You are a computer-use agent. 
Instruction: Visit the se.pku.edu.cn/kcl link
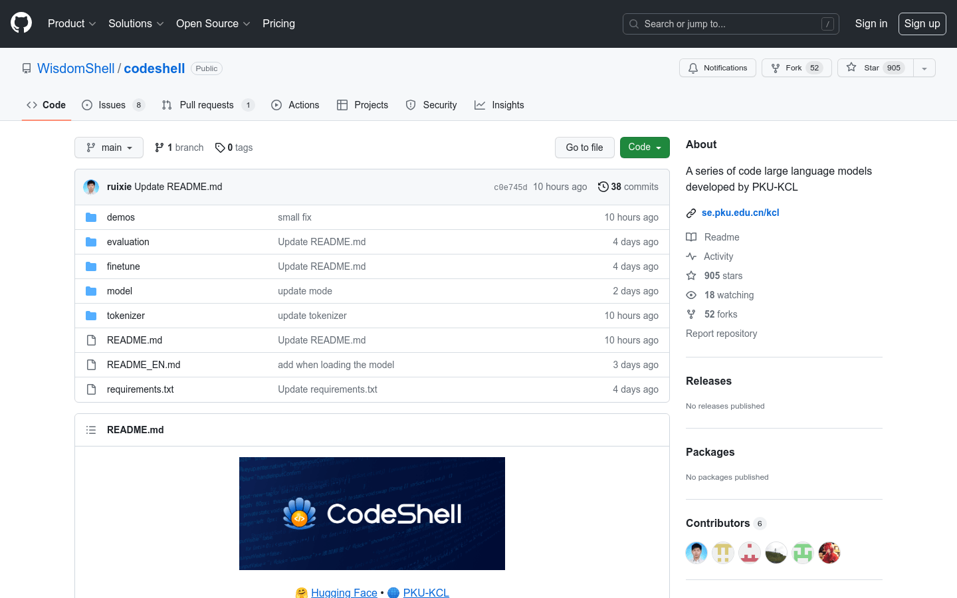click(740, 213)
